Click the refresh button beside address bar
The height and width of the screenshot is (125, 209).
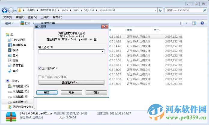(160, 10)
